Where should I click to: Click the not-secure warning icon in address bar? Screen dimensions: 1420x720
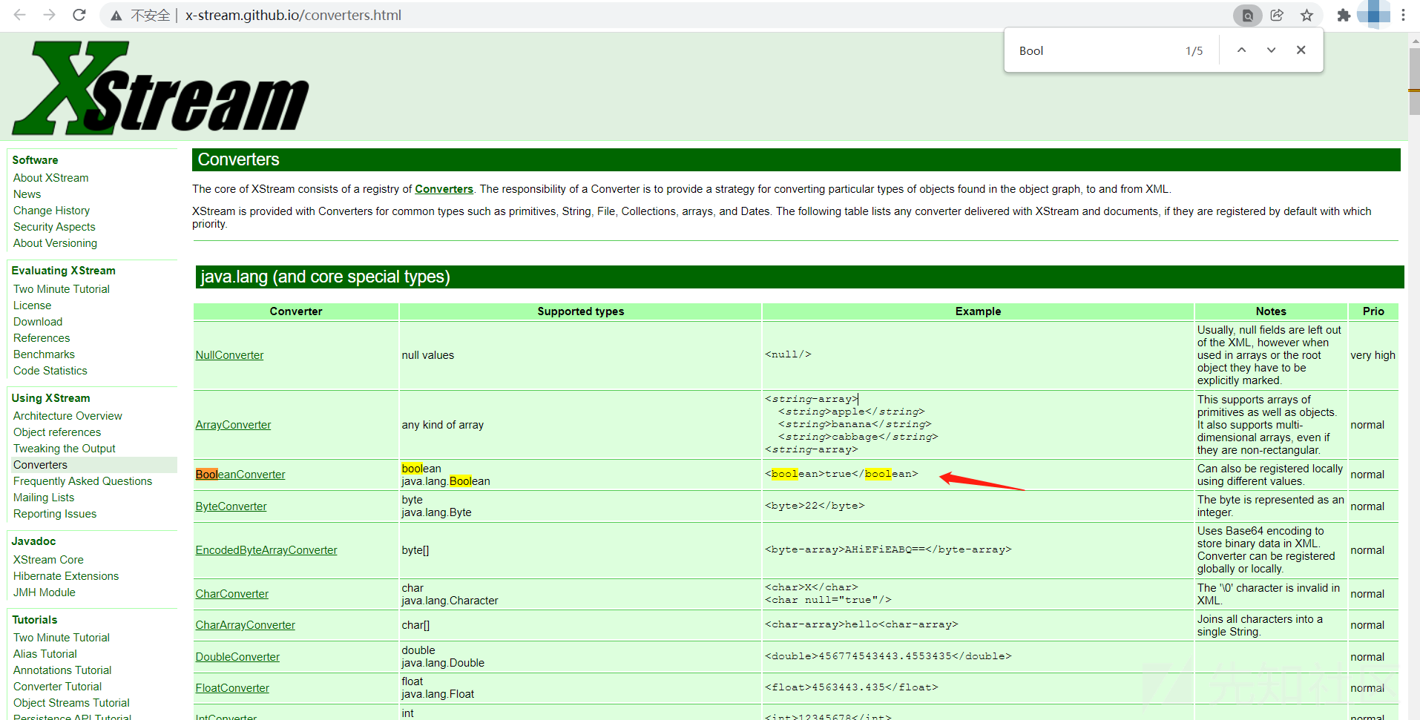116,16
